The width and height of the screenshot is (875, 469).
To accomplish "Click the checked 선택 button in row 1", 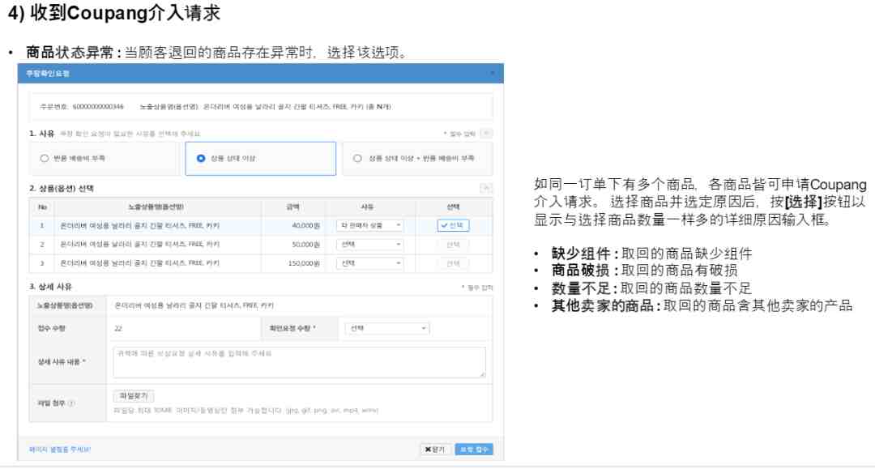I will 453,225.
